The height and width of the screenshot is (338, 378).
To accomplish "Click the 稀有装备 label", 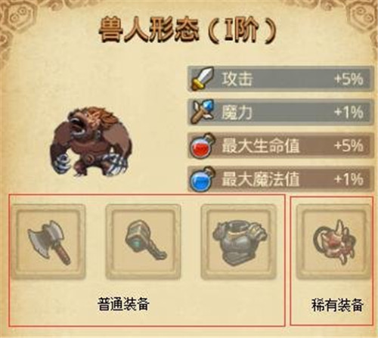I will pos(337,305).
